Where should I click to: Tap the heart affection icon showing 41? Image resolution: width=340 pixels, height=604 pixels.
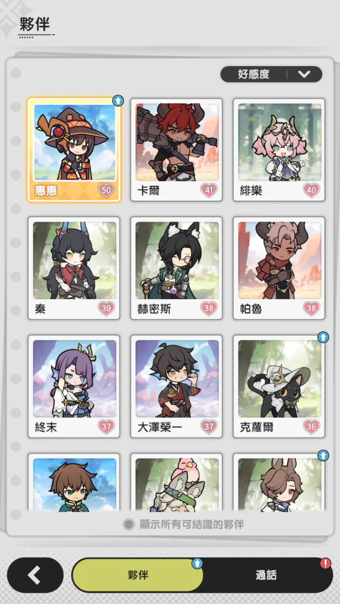tap(209, 190)
